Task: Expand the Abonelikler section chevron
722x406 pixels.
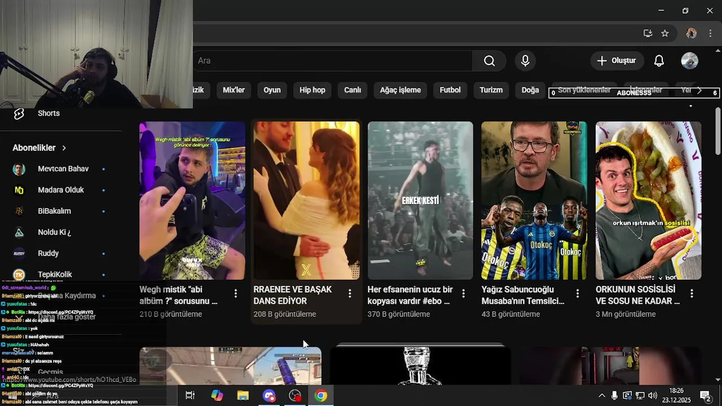Action: [x=64, y=148]
